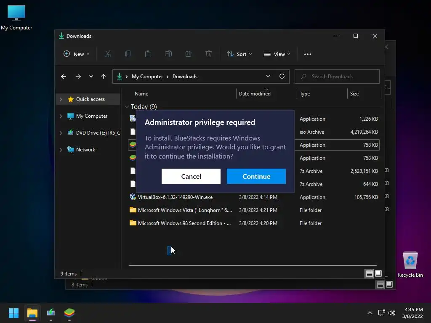Click the Rename icon in toolbar
The height and width of the screenshot is (323, 431).
coord(168,54)
